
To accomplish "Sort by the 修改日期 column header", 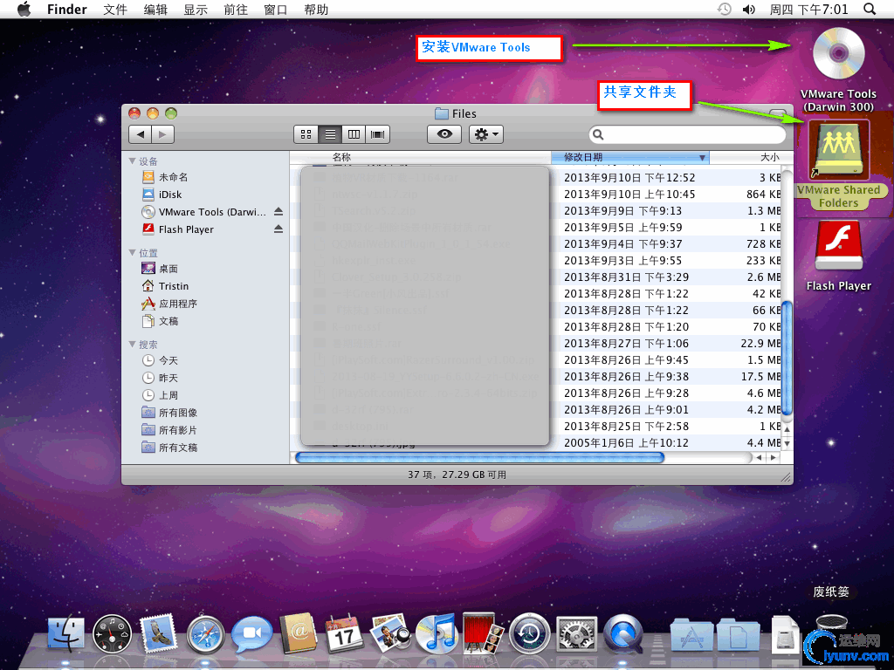I will click(x=630, y=157).
